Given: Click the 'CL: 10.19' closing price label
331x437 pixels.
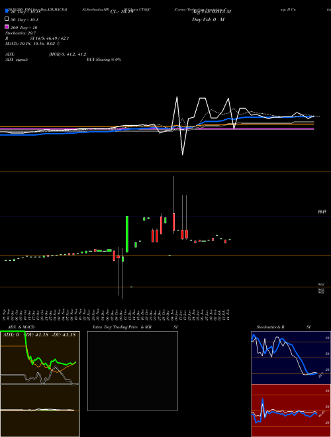Looking at the screenshot, I should tap(122, 12).
